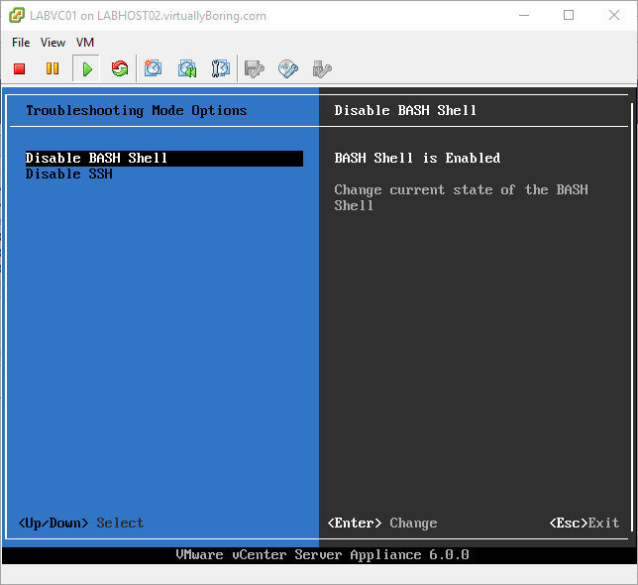Click the CD/DVD drive connect icon

pyautogui.click(x=288, y=68)
